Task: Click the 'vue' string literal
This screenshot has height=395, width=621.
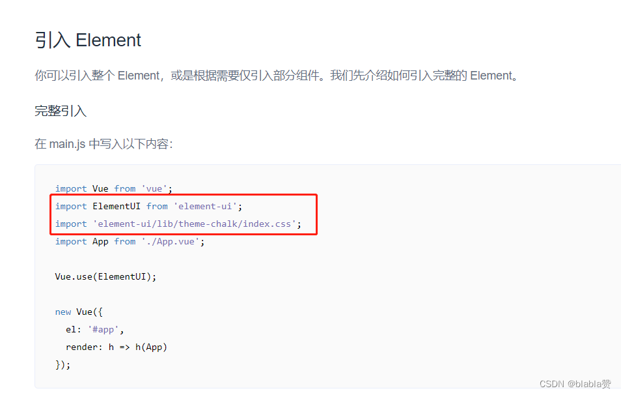Action: [x=154, y=189]
